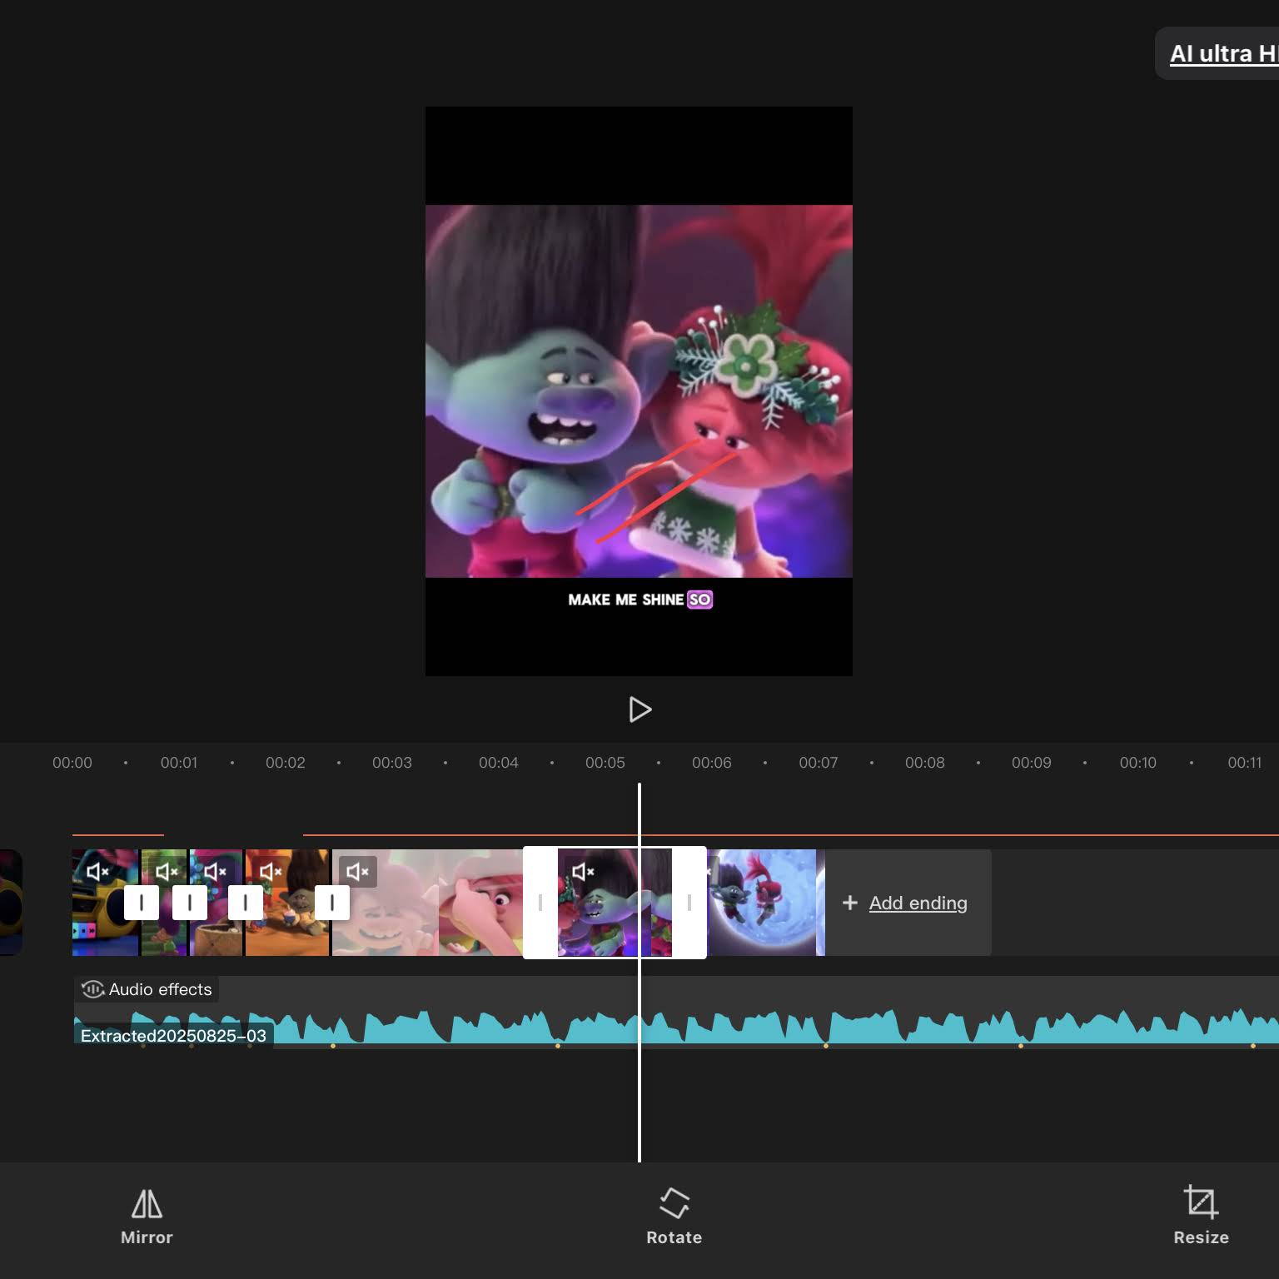Open Audio effects on the audio track
The image size is (1279, 1279).
coord(147,989)
